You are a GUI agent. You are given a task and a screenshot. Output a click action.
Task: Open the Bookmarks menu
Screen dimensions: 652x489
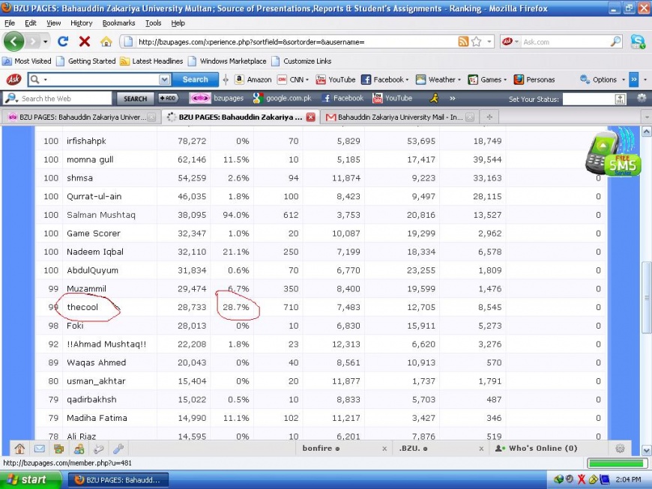(x=118, y=23)
